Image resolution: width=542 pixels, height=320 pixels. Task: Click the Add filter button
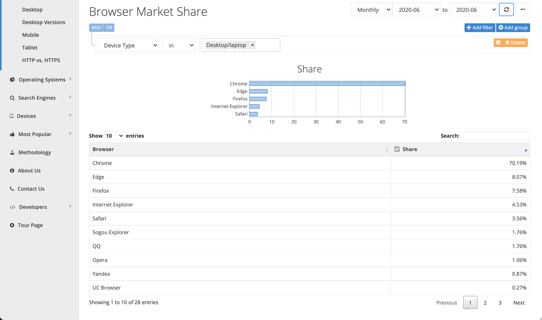click(479, 27)
